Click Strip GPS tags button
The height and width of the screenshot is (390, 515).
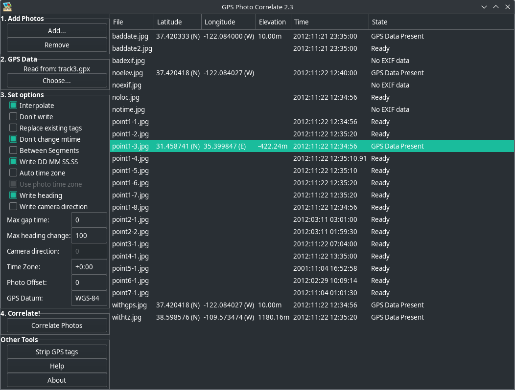[57, 352]
